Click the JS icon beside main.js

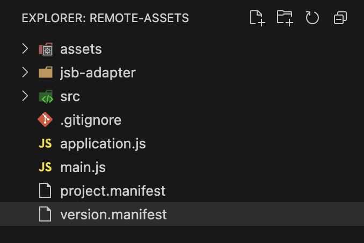click(46, 167)
